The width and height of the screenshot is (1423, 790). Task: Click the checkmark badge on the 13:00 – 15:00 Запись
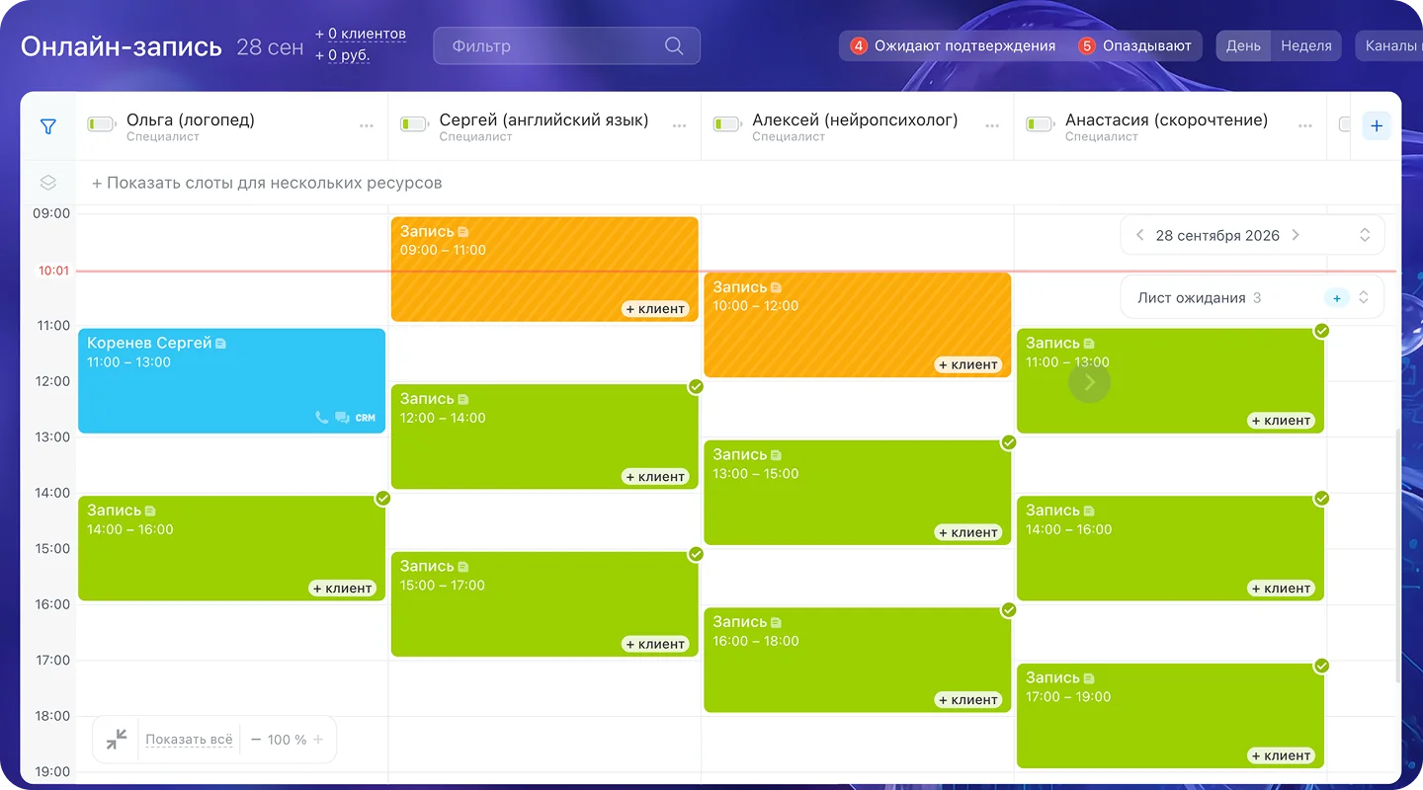[1008, 442]
